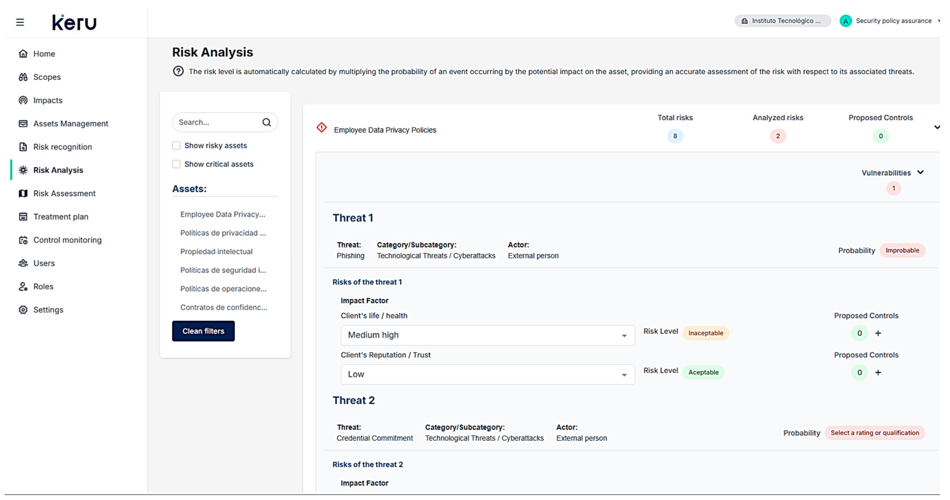Click the Aceptable risk level badge
Image resolution: width=950 pixels, height=500 pixels.
click(703, 373)
